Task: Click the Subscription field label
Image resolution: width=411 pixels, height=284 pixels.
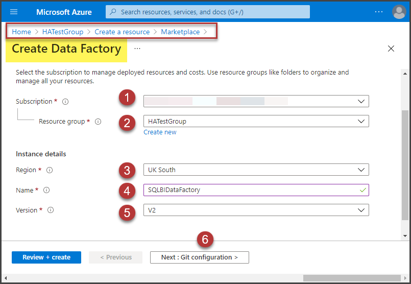Action: (34, 102)
